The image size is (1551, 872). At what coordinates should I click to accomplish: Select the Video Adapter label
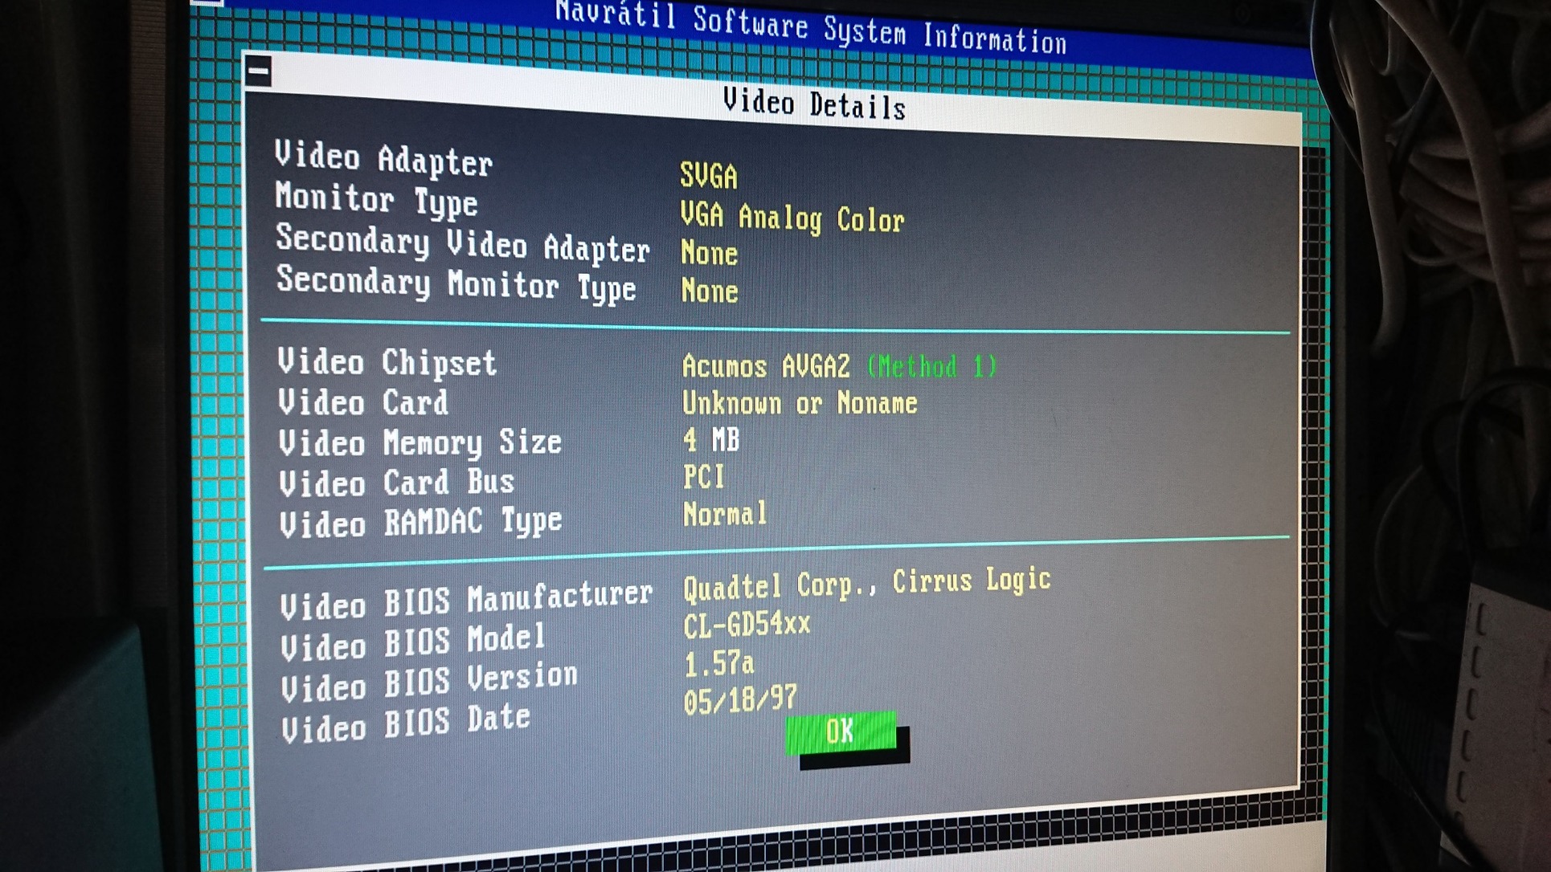(383, 158)
